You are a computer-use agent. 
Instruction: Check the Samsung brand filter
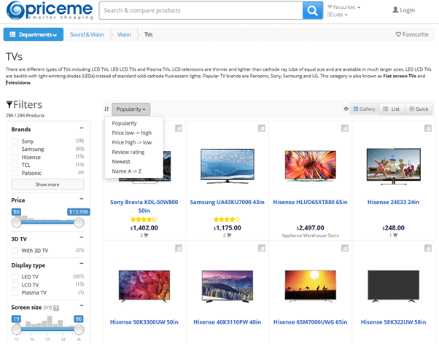pyautogui.click(x=15, y=149)
